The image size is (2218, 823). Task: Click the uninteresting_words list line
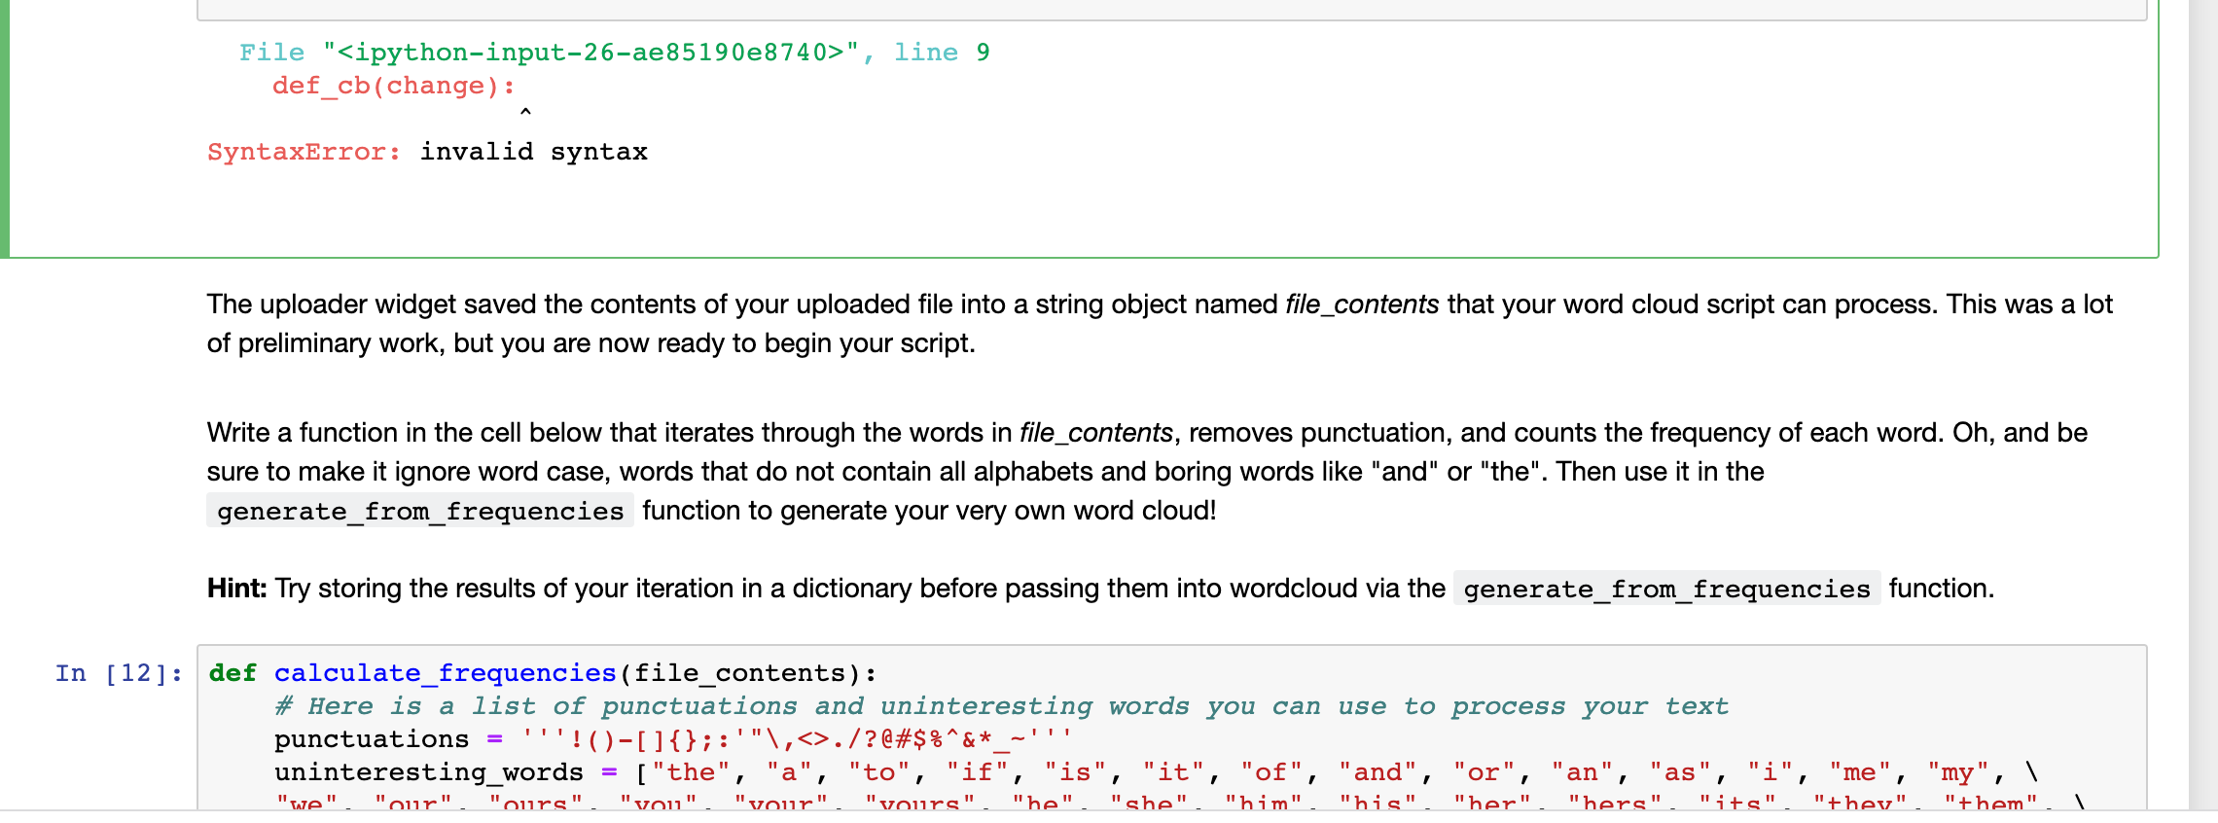[1156, 772]
